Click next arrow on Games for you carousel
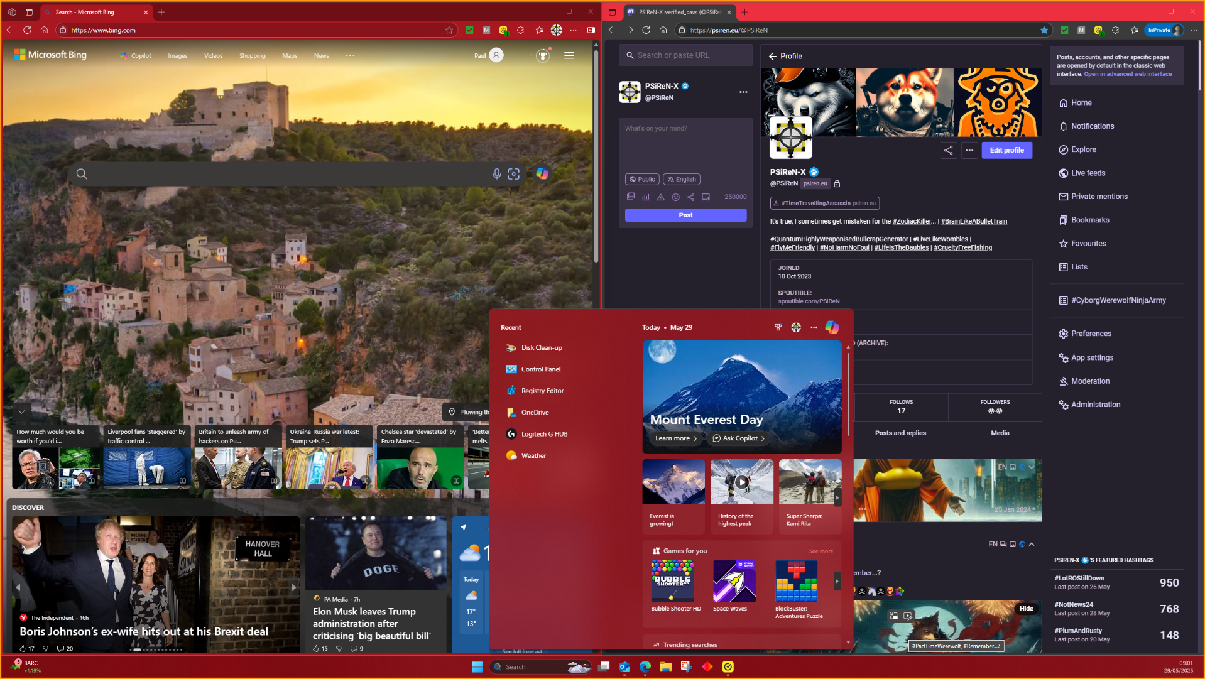The width and height of the screenshot is (1205, 679). (x=837, y=582)
